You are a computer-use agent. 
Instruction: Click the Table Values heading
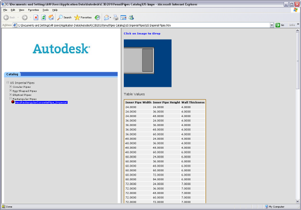(134, 94)
